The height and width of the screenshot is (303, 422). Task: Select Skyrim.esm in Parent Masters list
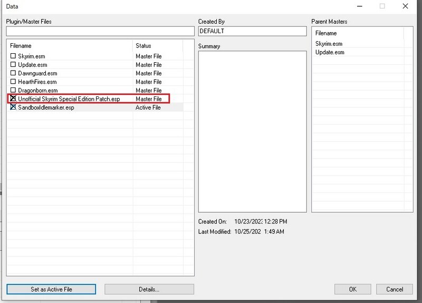pyautogui.click(x=329, y=44)
